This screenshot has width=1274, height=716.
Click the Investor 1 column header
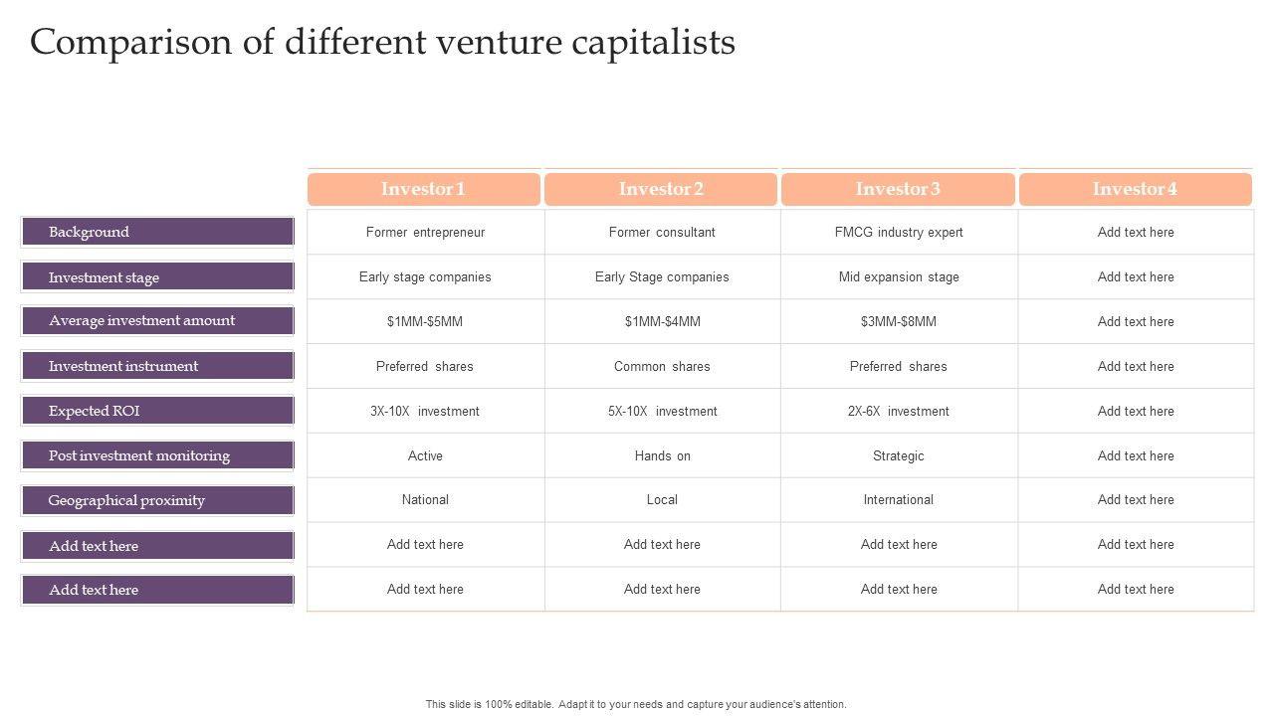click(423, 189)
